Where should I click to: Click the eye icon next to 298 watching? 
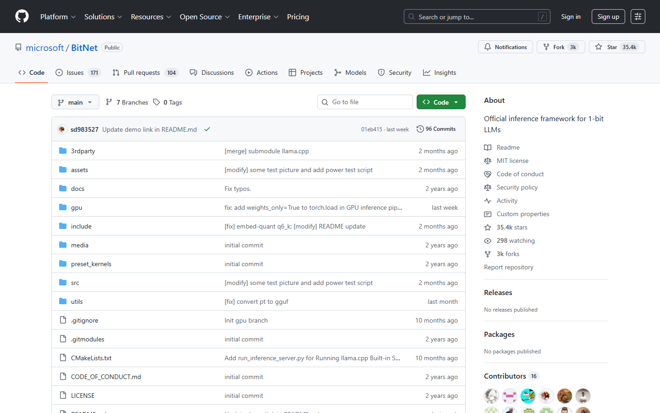pos(488,240)
